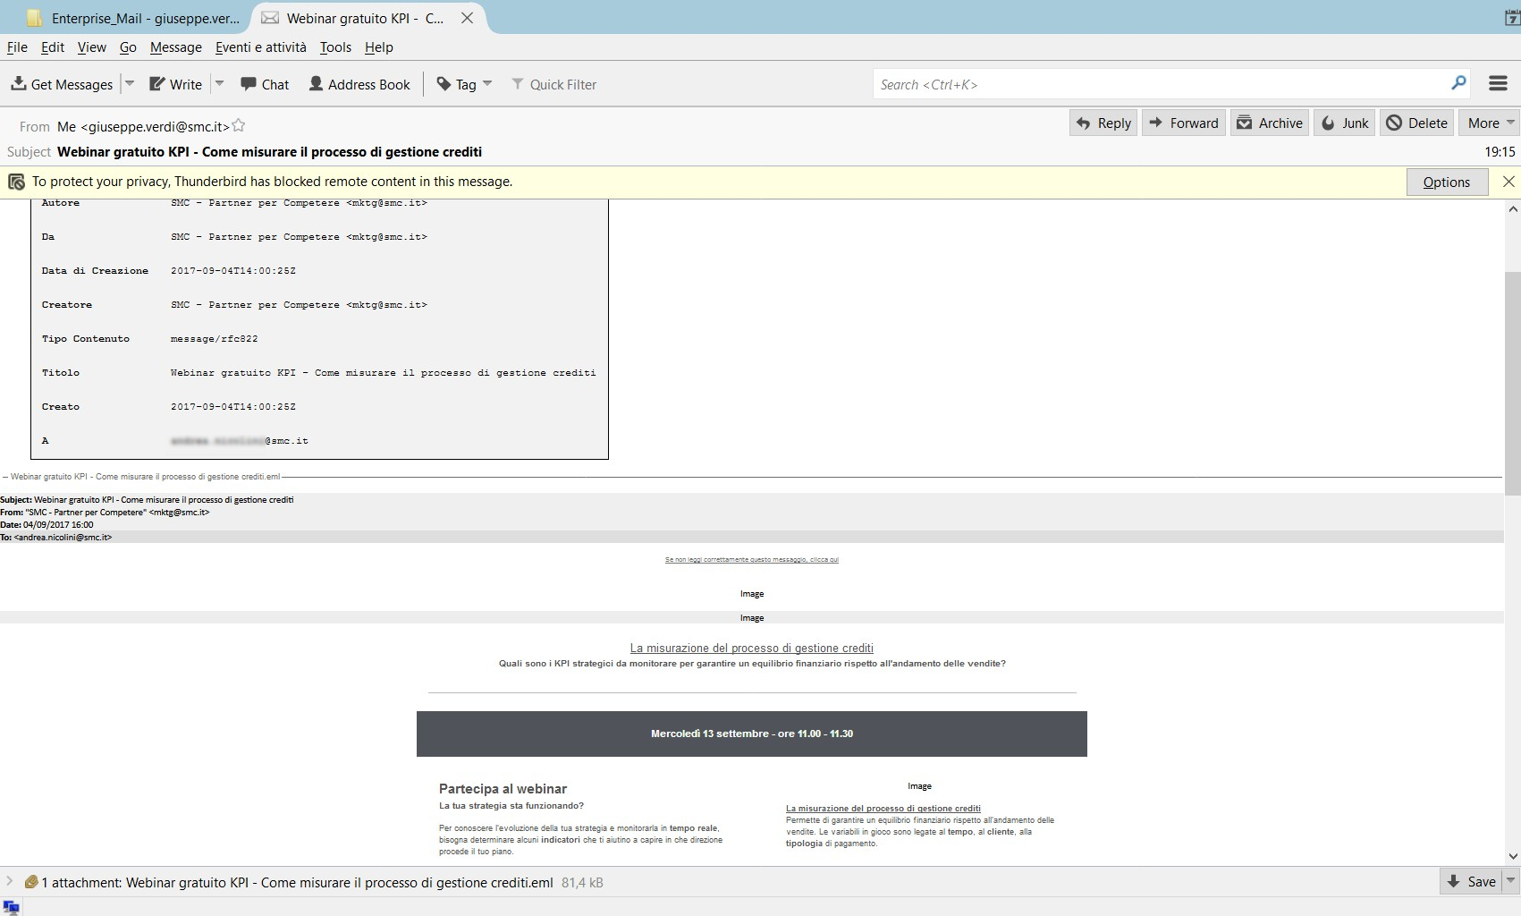Forward this message

1183,123
